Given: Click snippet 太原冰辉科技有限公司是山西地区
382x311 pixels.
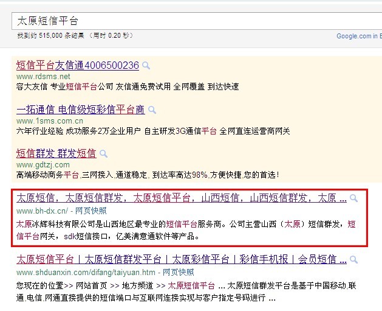Looking at the screenshot, I should pyautogui.click(x=186, y=230).
